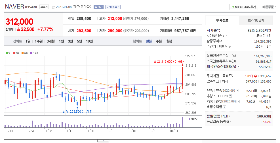Screen dimensions: 280x143
Task: Click stock code 035420
Action: click(31, 7)
